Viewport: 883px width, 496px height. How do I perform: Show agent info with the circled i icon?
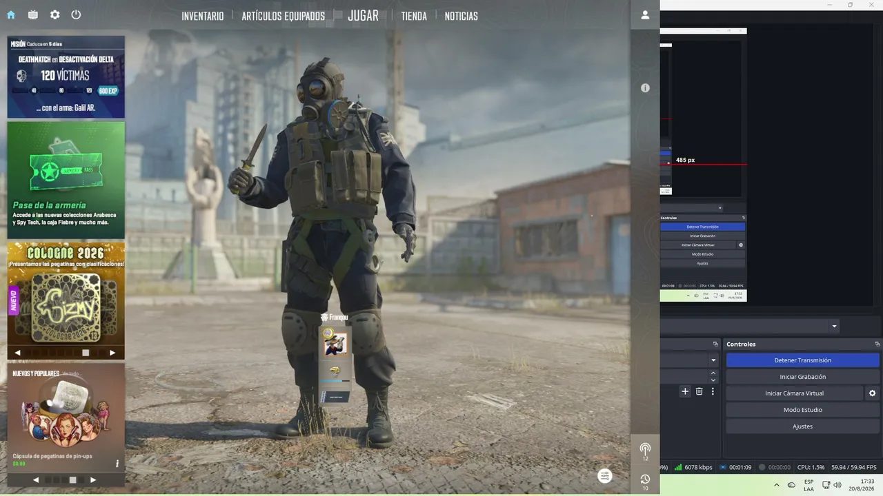tap(645, 88)
